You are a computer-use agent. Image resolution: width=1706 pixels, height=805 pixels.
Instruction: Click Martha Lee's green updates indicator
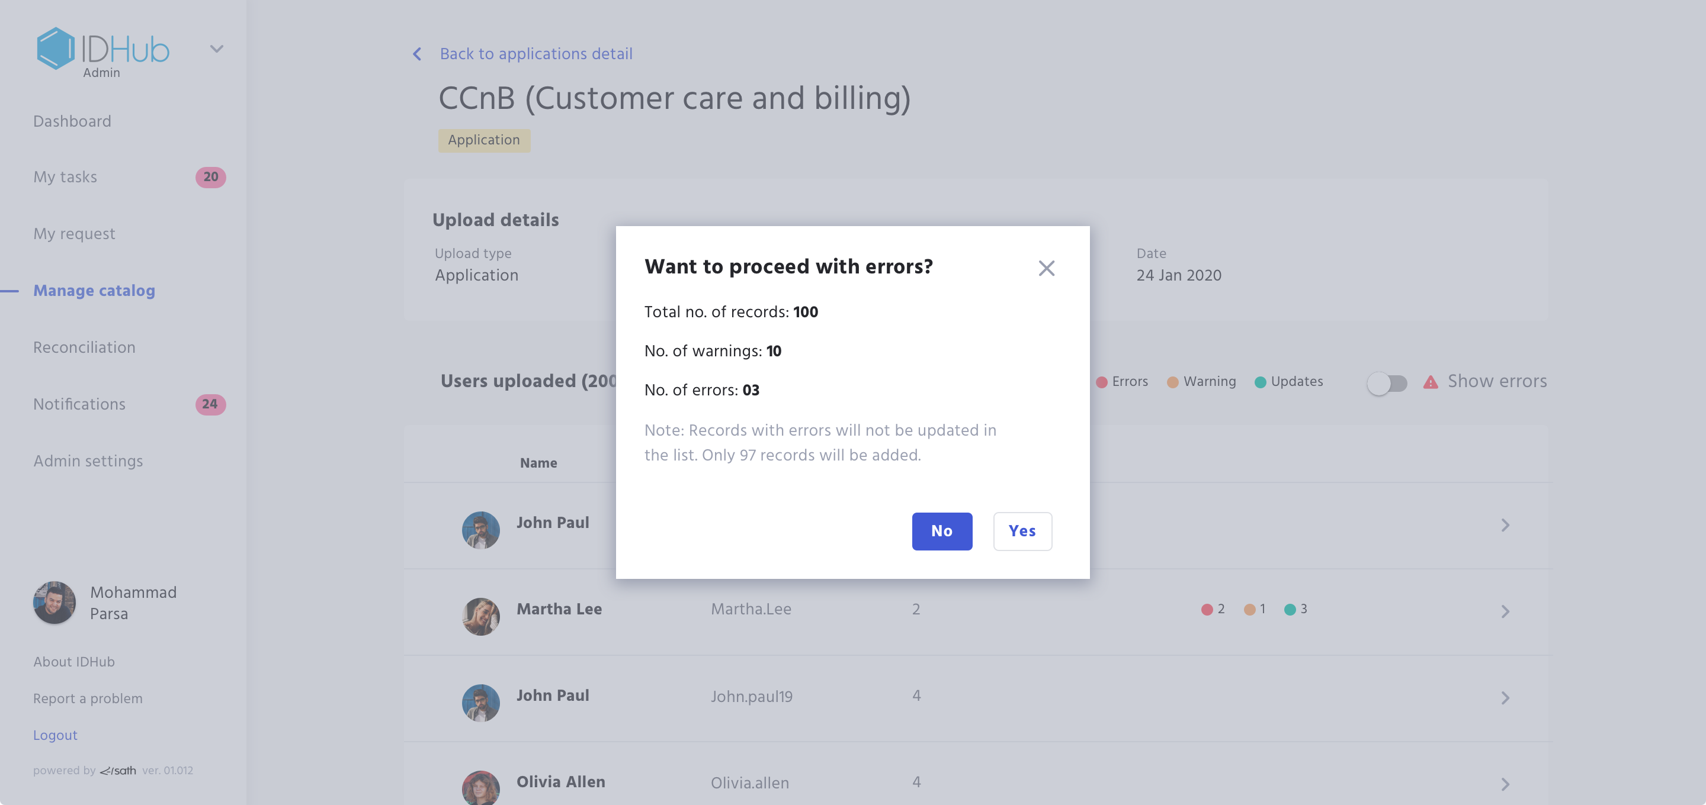click(x=1290, y=610)
